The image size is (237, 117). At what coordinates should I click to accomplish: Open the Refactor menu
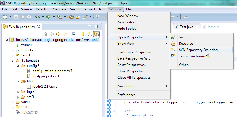coord(42,9)
